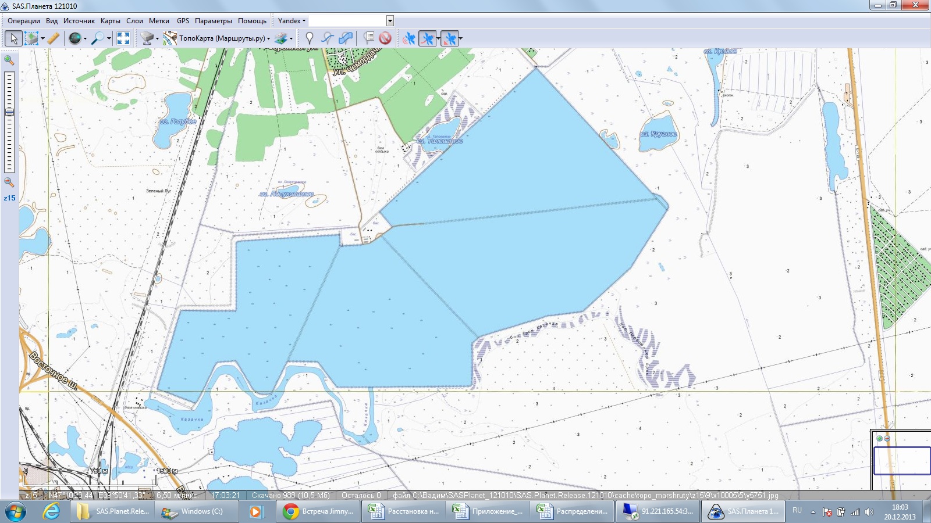The width and height of the screenshot is (931, 523).
Task: Open the Операции menu
Action: point(24,21)
